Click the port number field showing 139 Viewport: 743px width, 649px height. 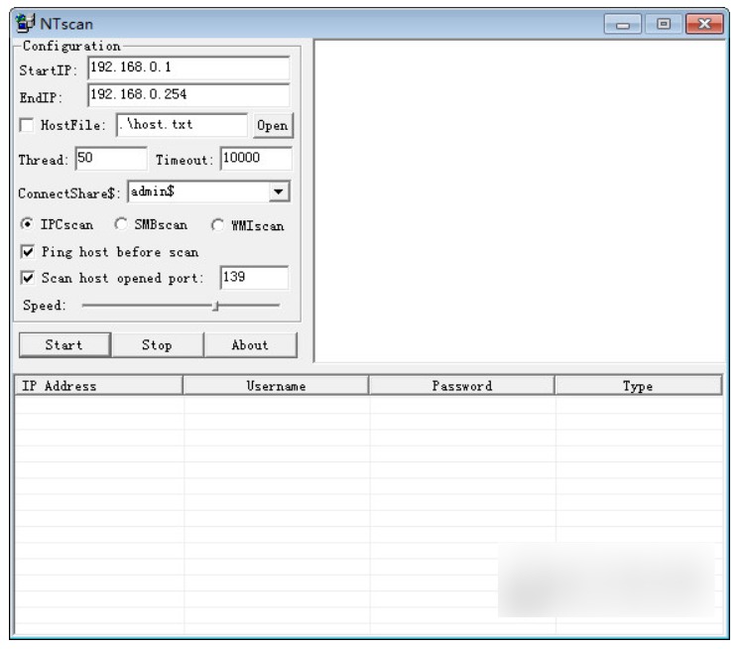pyautogui.click(x=254, y=277)
